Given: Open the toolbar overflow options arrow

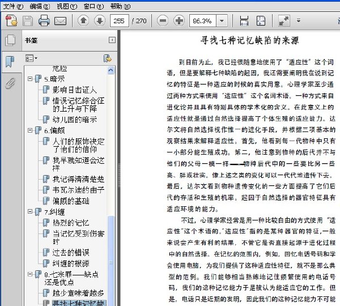Looking at the screenshot, I should [x=299, y=21].
